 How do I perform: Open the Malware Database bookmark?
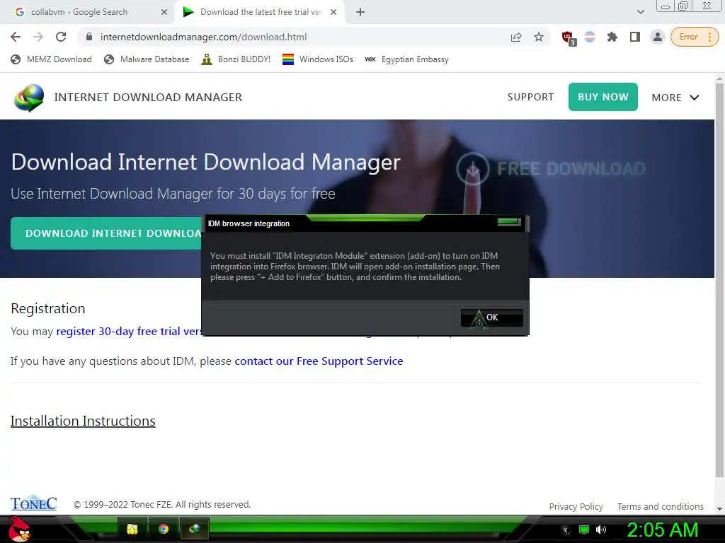147,59
